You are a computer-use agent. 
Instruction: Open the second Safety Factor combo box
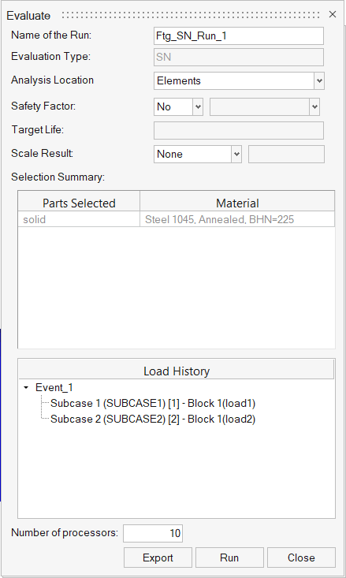tap(265, 107)
